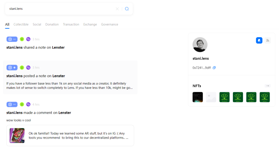Open the Governance tab
This screenshot has width=279, height=148.
[110, 24]
